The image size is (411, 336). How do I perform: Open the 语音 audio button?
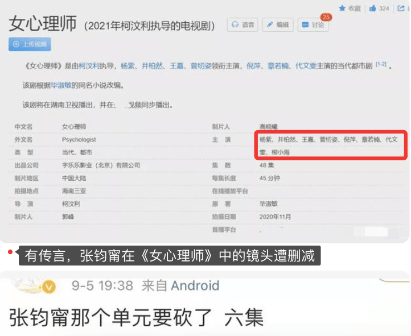(243, 24)
